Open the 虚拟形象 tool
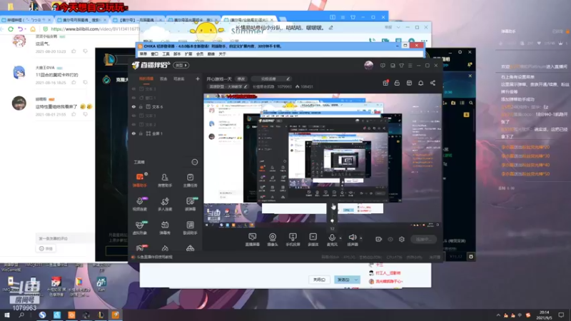The width and height of the screenshot is (571, 321). click(x=140, y=228)
